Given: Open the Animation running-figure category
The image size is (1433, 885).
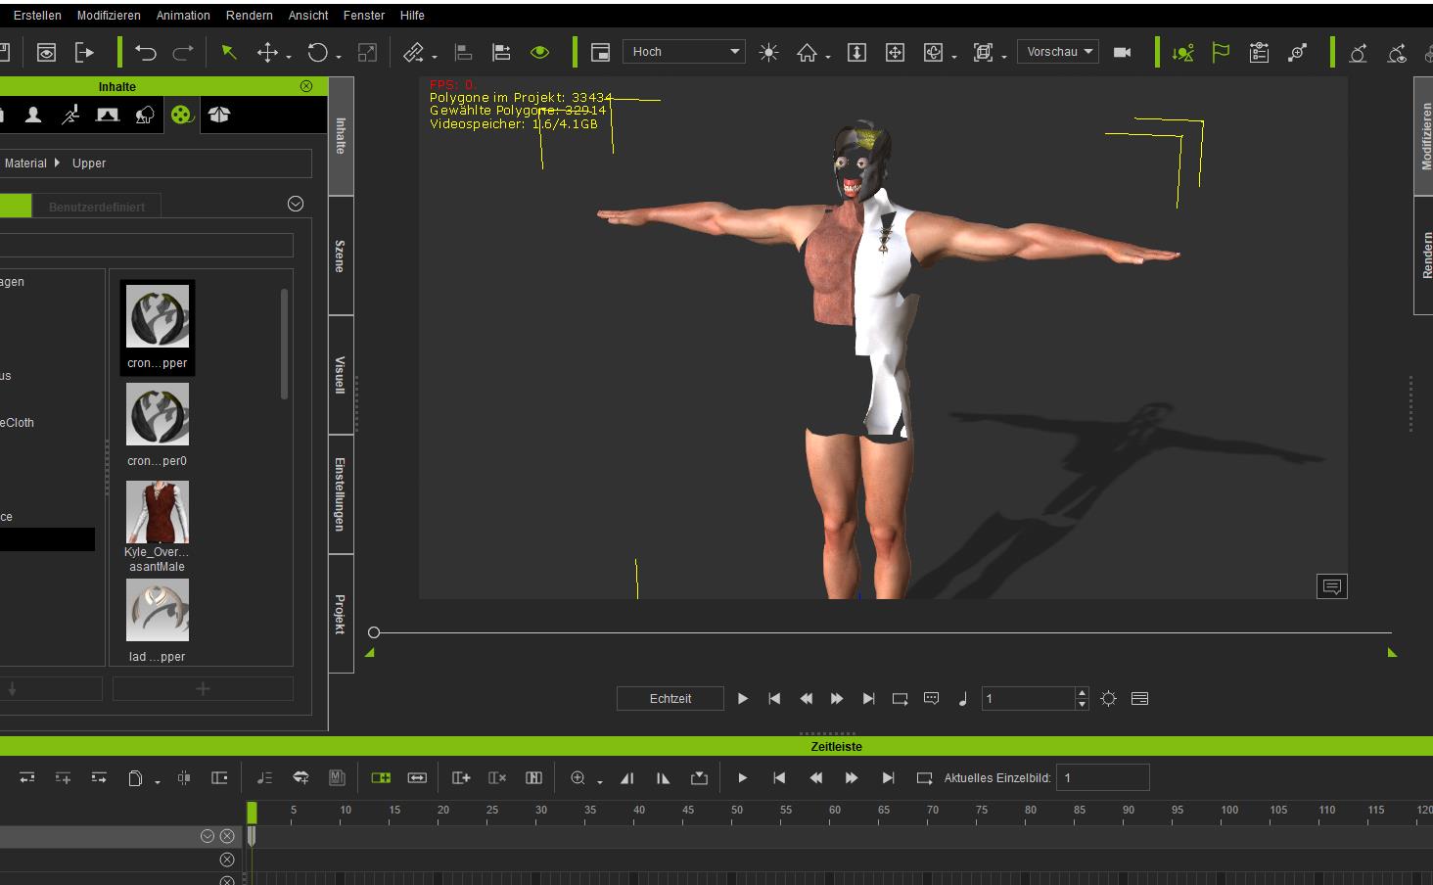Looking at the screenshot, I should [x=70, y=116].
